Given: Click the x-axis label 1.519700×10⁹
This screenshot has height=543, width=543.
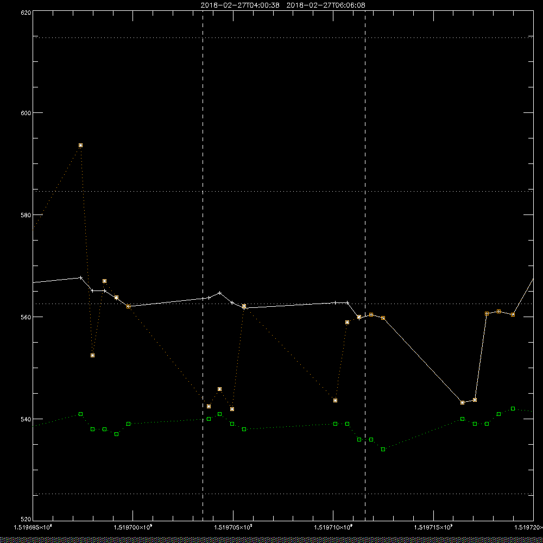Looking at the screenshot, I should 133,527.
